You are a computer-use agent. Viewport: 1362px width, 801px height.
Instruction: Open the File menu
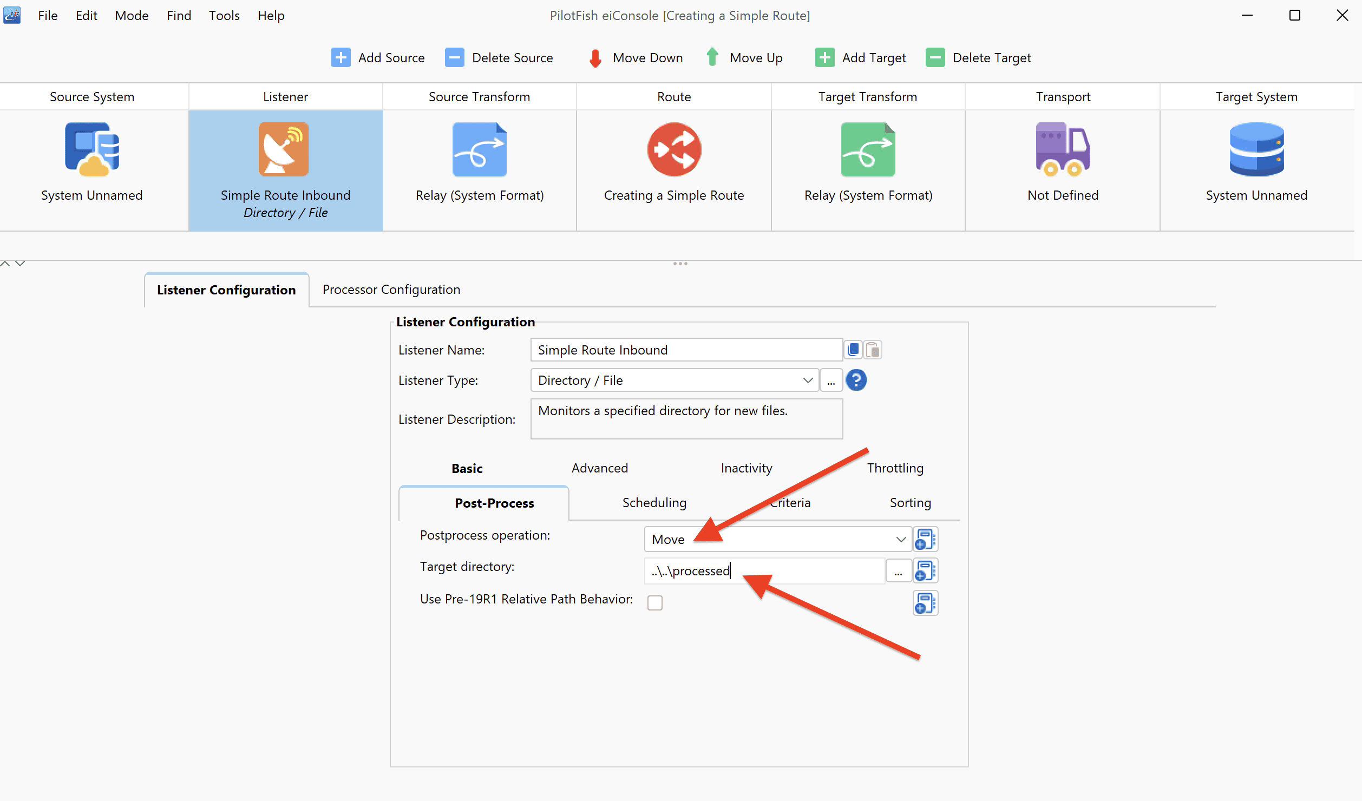click(48, 16)
